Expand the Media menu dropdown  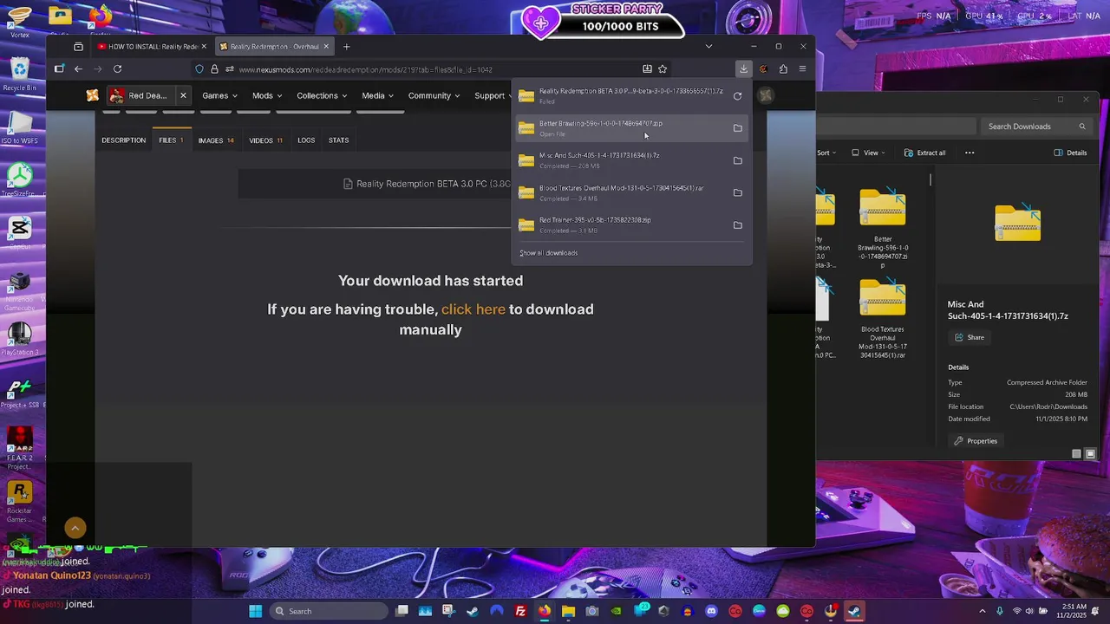tap(377, 95)
